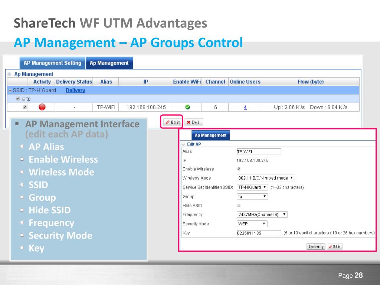Screen dimensions: 380x285
Task: Open the Service Set Identifier dropdown
Action: pyautogui.click(x=252, y=187)
